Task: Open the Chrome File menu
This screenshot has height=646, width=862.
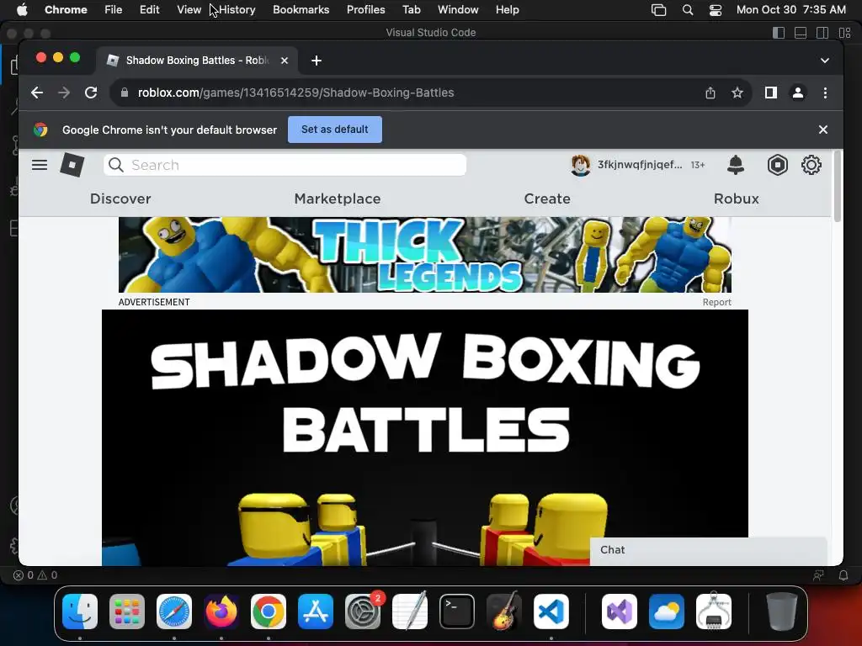Action: tap(114, 10)
